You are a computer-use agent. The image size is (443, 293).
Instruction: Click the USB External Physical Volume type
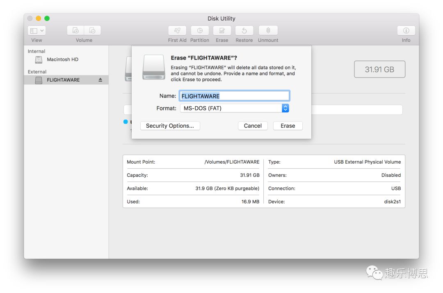[x=367, y=162]
